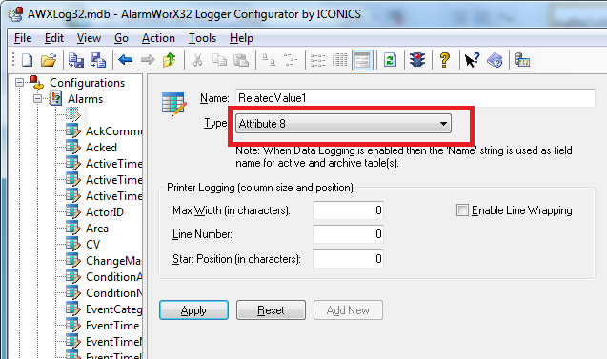The width and height of the screenshot is (607, 359).
Task: Click the Add New button
Action: pos(348,309)
